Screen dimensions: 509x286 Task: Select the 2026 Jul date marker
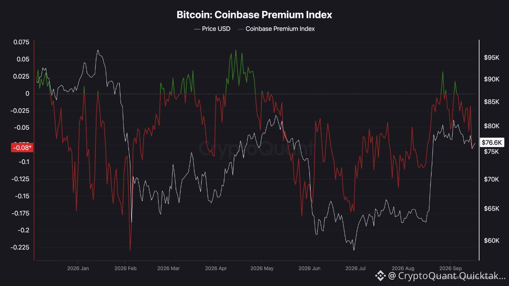pyautogui.click(x=356, y=269)
